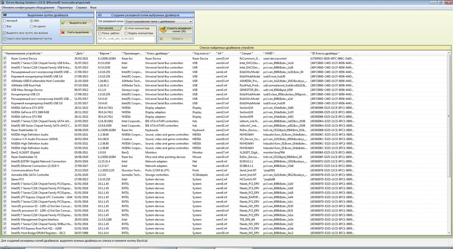
Task: Select 'Польз. шаблон' radio button
Action: point(100,33)
